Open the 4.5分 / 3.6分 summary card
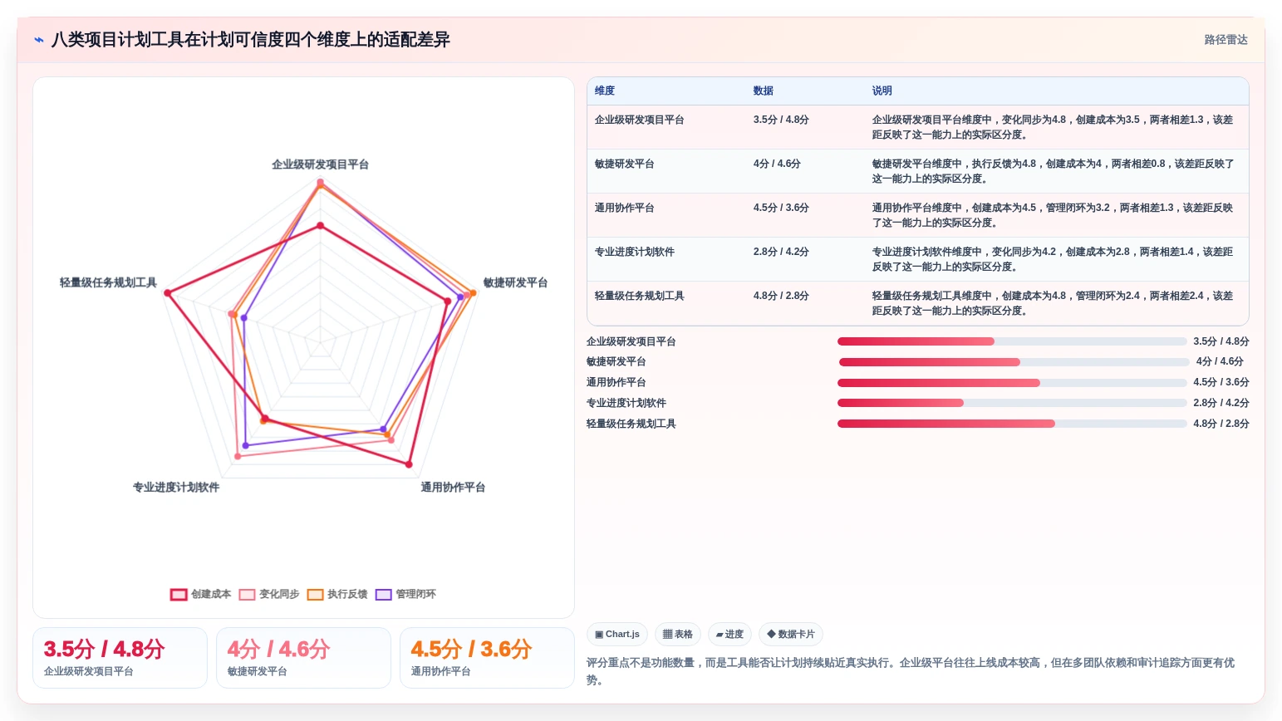Viewport: 1282px width, 721px height. (x=487, y=658)
